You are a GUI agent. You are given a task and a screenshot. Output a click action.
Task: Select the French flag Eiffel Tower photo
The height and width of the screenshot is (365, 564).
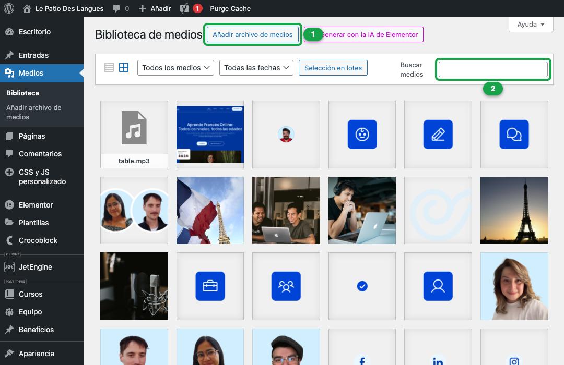210,210
